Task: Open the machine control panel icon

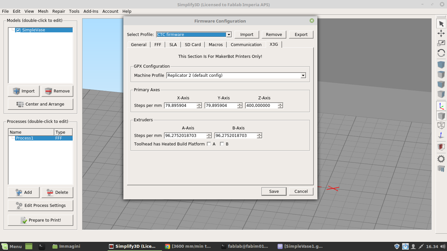Action: 441,169
